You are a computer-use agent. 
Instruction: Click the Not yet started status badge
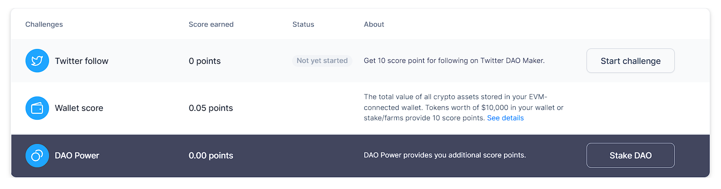pos(322,61)
